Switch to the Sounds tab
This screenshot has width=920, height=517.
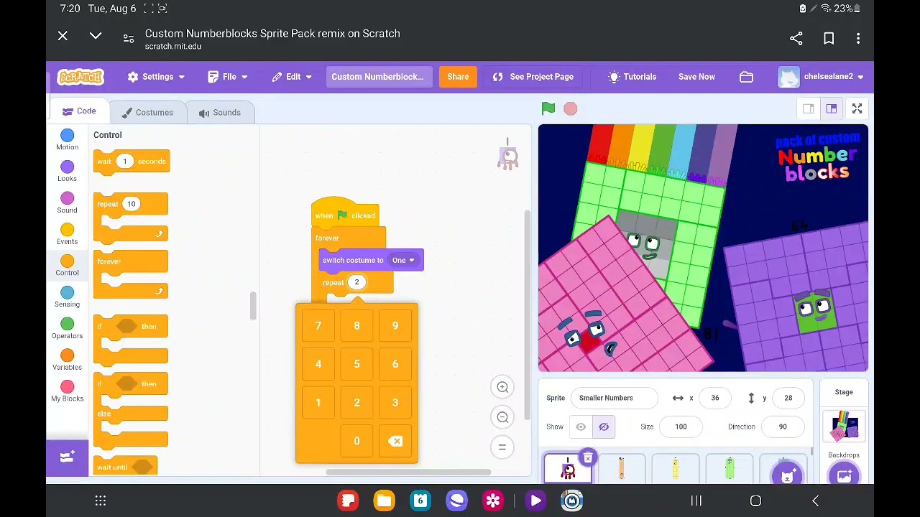(220, 113)
